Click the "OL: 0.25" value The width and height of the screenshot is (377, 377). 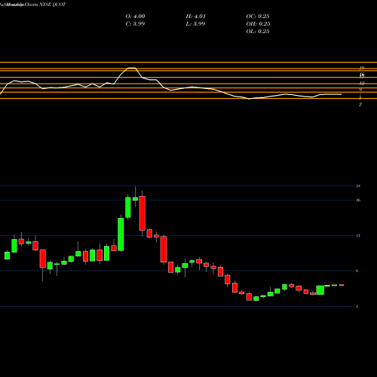[x=258, y=32]
